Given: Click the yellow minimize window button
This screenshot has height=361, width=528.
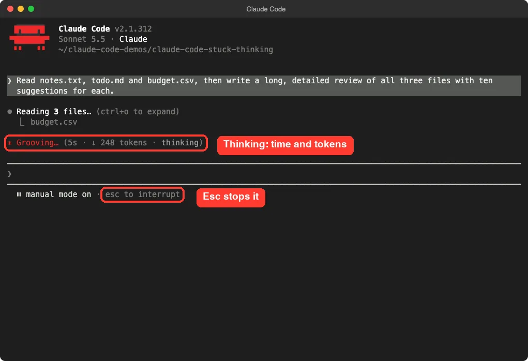Looking at the screenshot, I should 21,9.
